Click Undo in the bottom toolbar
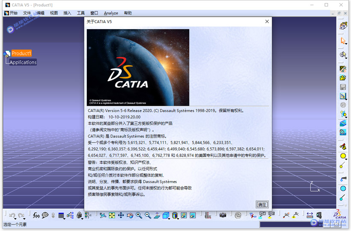 click(x=12, y=215)
